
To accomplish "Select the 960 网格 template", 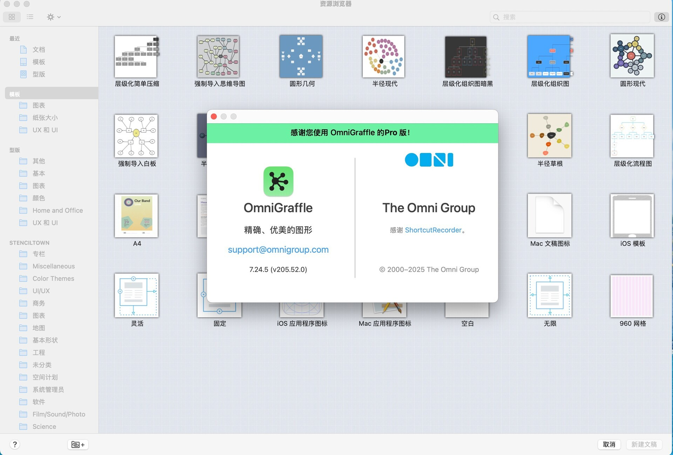I will pos(632,295).
